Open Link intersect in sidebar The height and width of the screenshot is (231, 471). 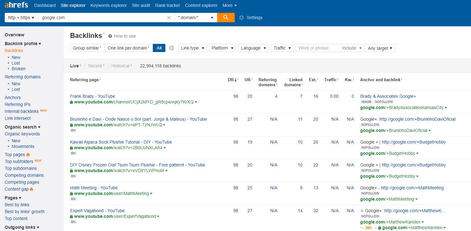(18, 118)
